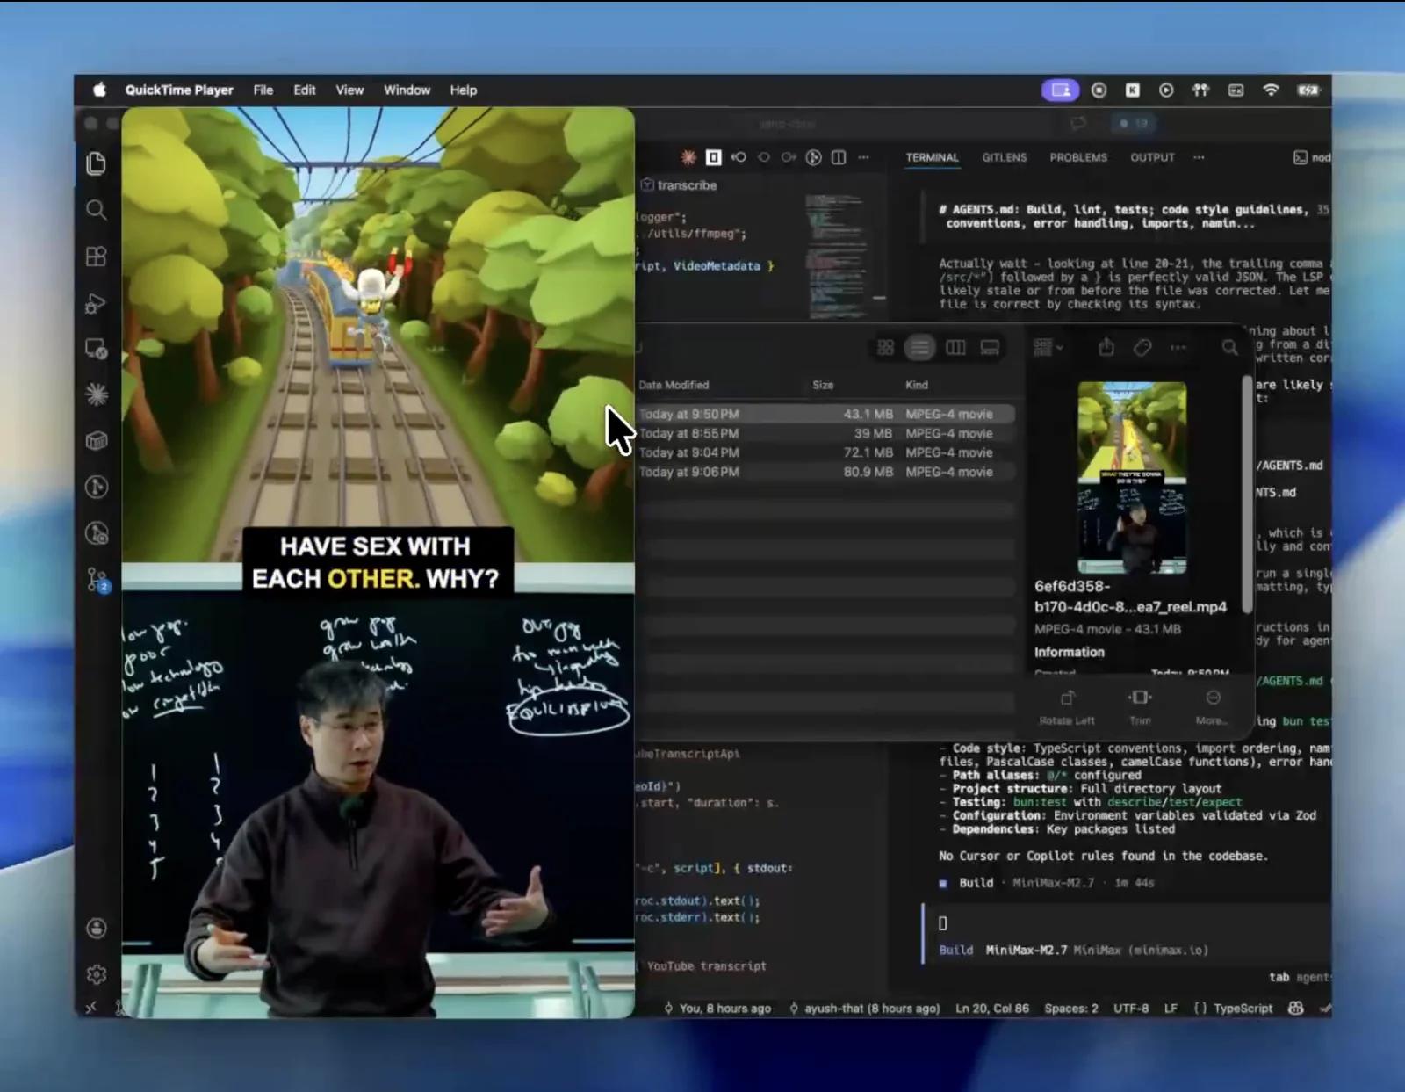Click the Spaces: 2 indentation setting

pos(1071,1008)
